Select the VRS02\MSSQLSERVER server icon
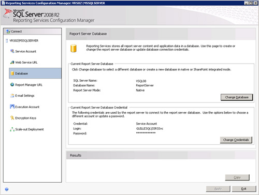The width and height of the screenshot is (259, 195). click(x=7, y=41)
